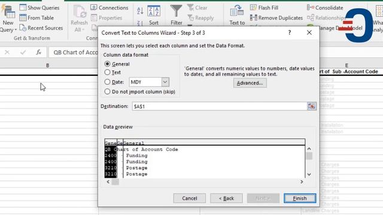Close the Convert Text to Columns wizard

[x=309, y=32]
